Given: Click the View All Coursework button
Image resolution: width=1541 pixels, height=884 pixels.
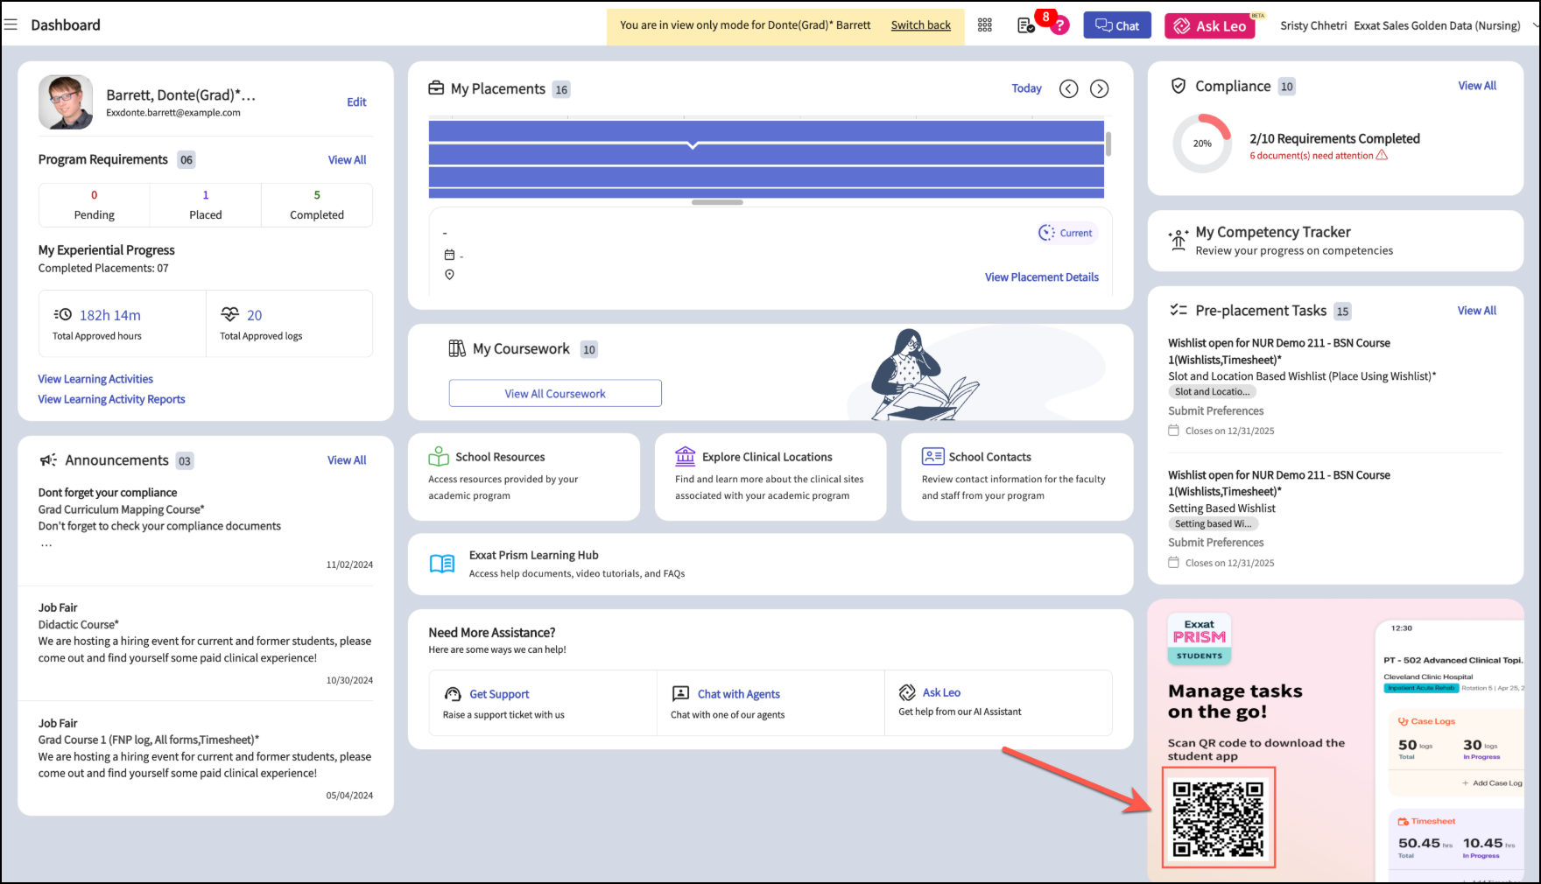Looking at the screenshot, I should 554,393.
